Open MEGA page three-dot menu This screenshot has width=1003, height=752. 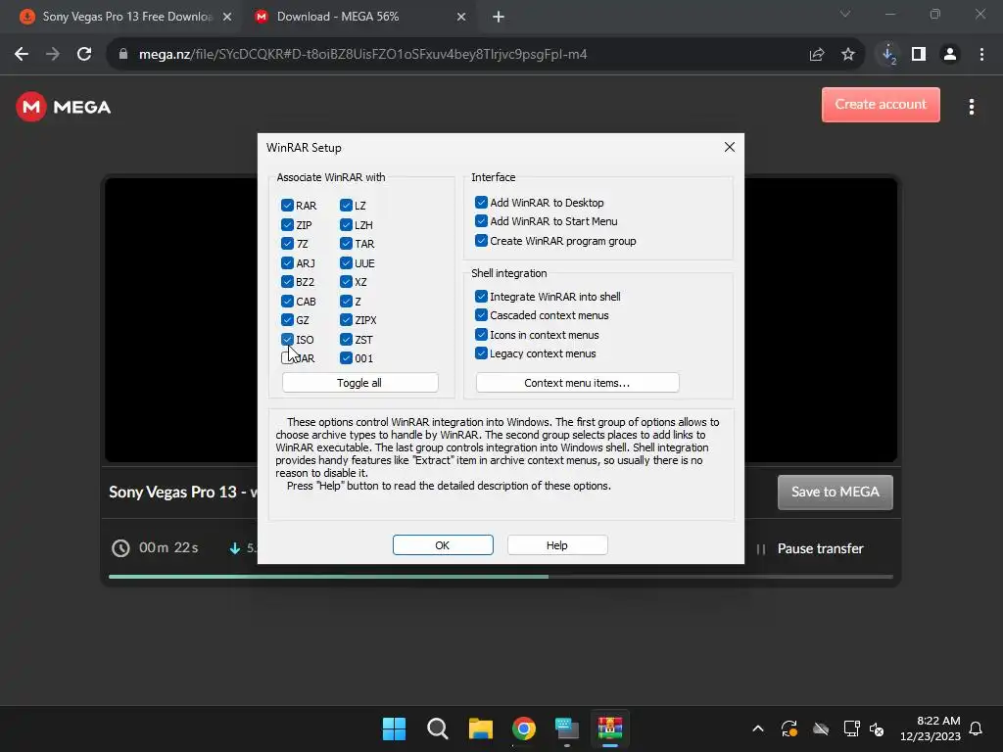pos(972,107)
